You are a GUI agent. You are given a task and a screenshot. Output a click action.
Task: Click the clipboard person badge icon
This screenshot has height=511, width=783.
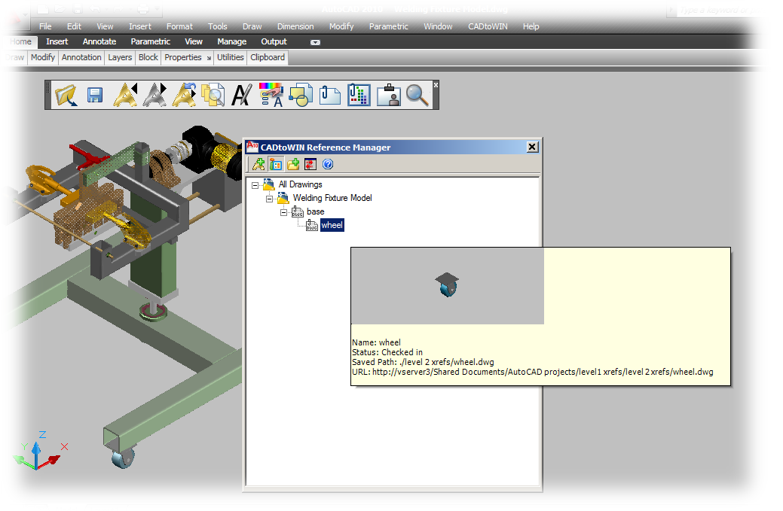coord(389,95)
